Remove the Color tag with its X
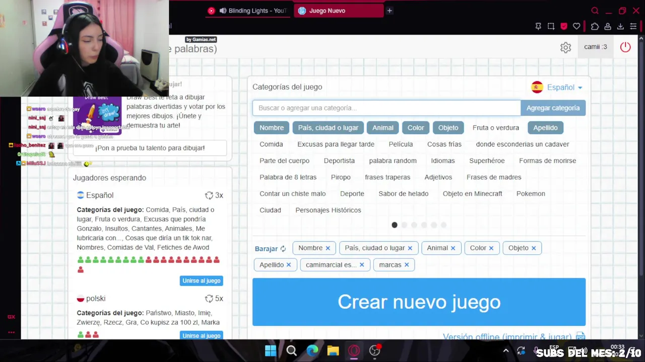 click(491, 248)
